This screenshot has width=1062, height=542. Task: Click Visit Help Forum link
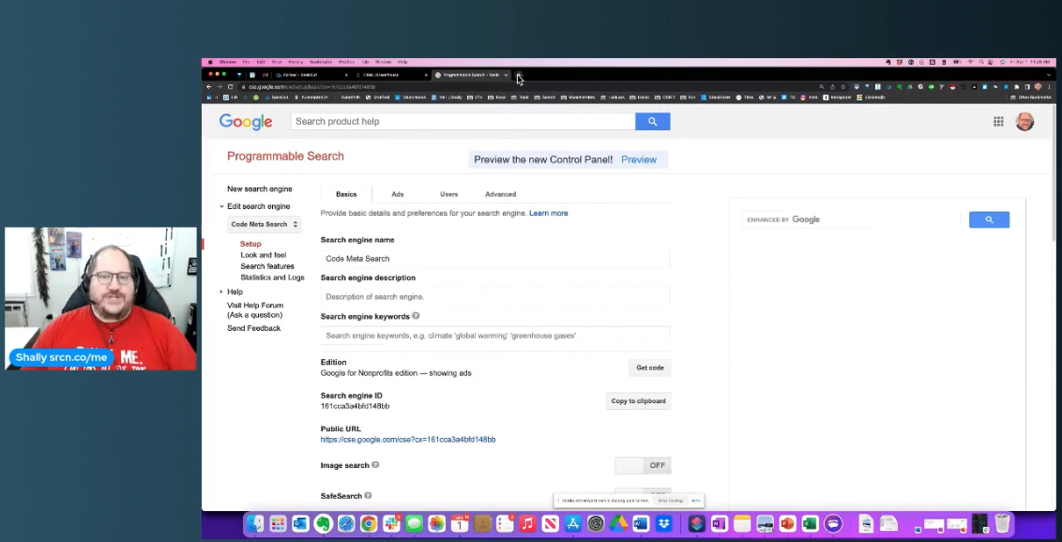[x=254, y=309]
